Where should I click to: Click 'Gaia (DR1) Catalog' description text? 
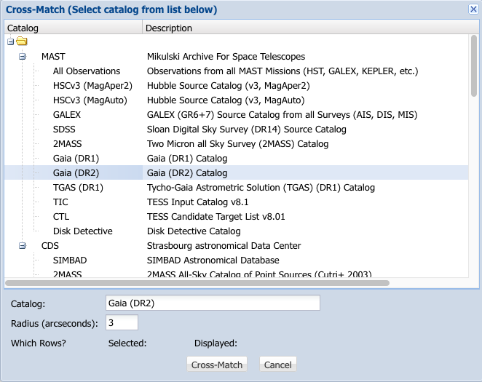click(x=187, y=159)
